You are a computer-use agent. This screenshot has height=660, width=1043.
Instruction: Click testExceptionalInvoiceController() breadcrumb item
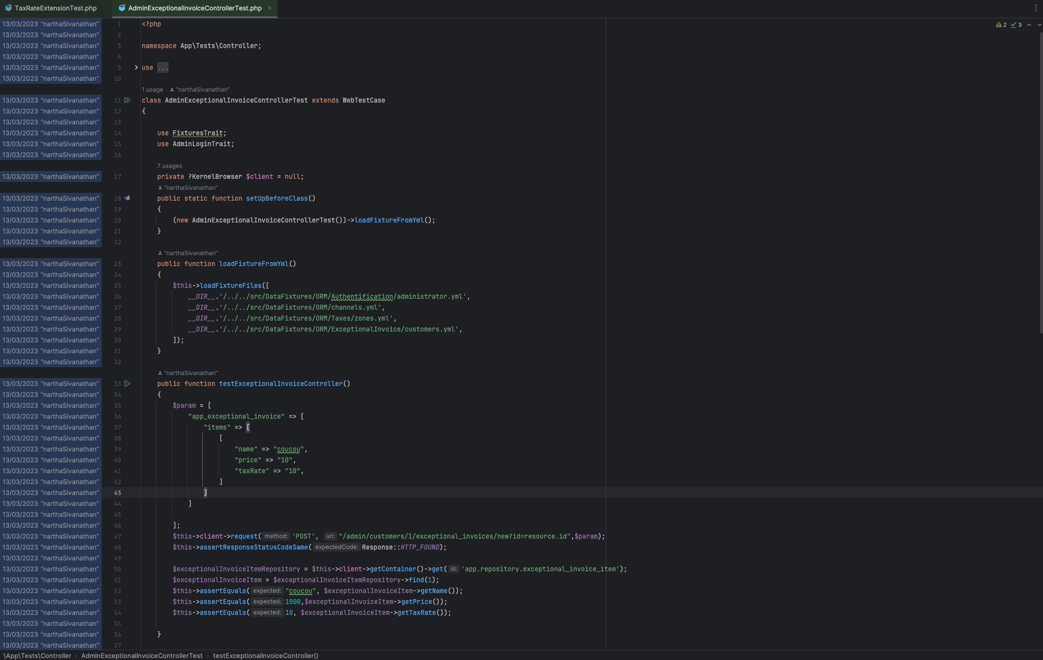(x=266, y=656)
